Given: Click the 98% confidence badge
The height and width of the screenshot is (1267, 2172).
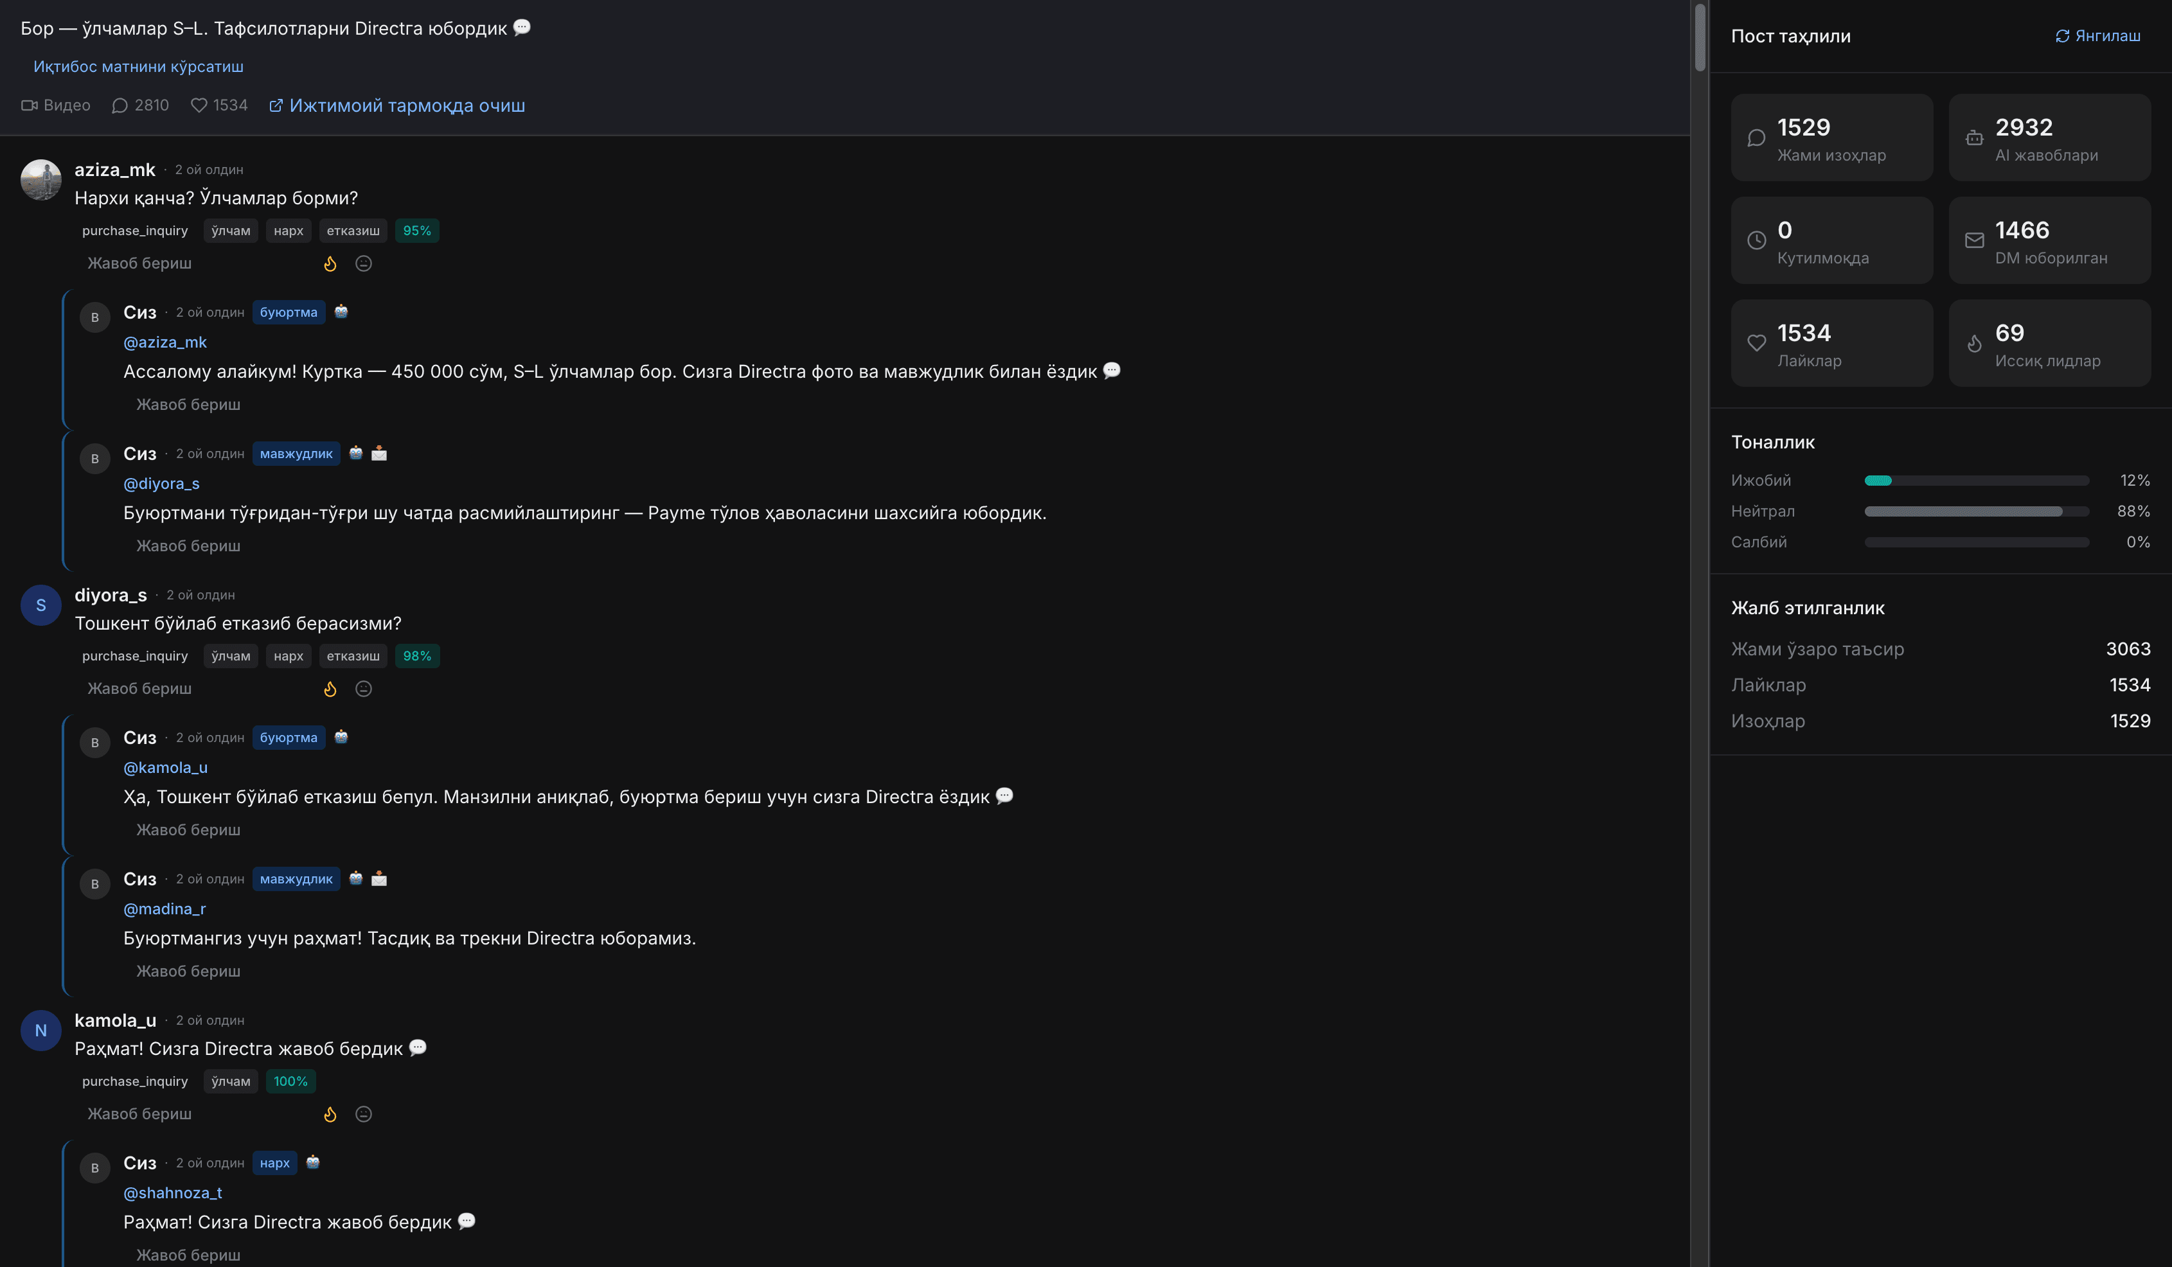Looking at the screenshot, I should (x=417, y=656).
